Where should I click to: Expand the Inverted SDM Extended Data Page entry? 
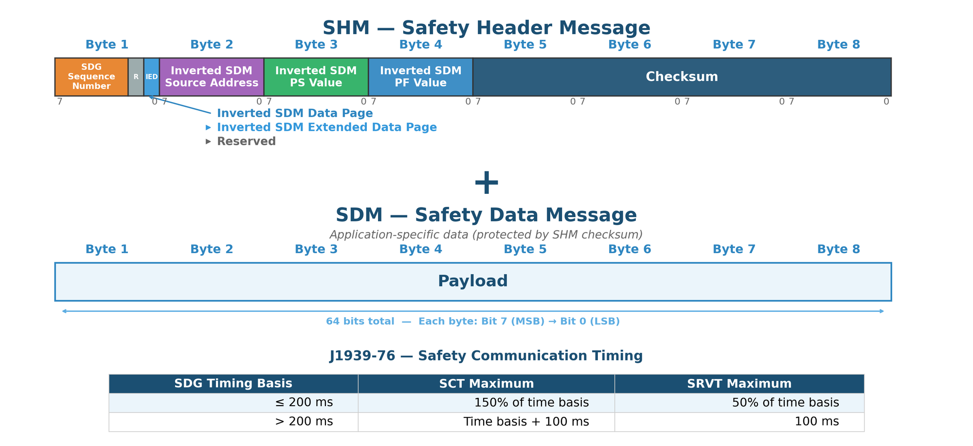[326, 127]
